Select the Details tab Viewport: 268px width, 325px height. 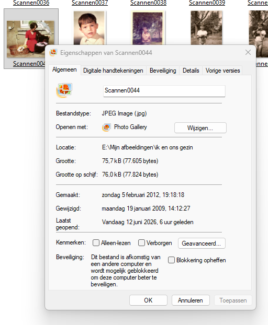point(191,71)
